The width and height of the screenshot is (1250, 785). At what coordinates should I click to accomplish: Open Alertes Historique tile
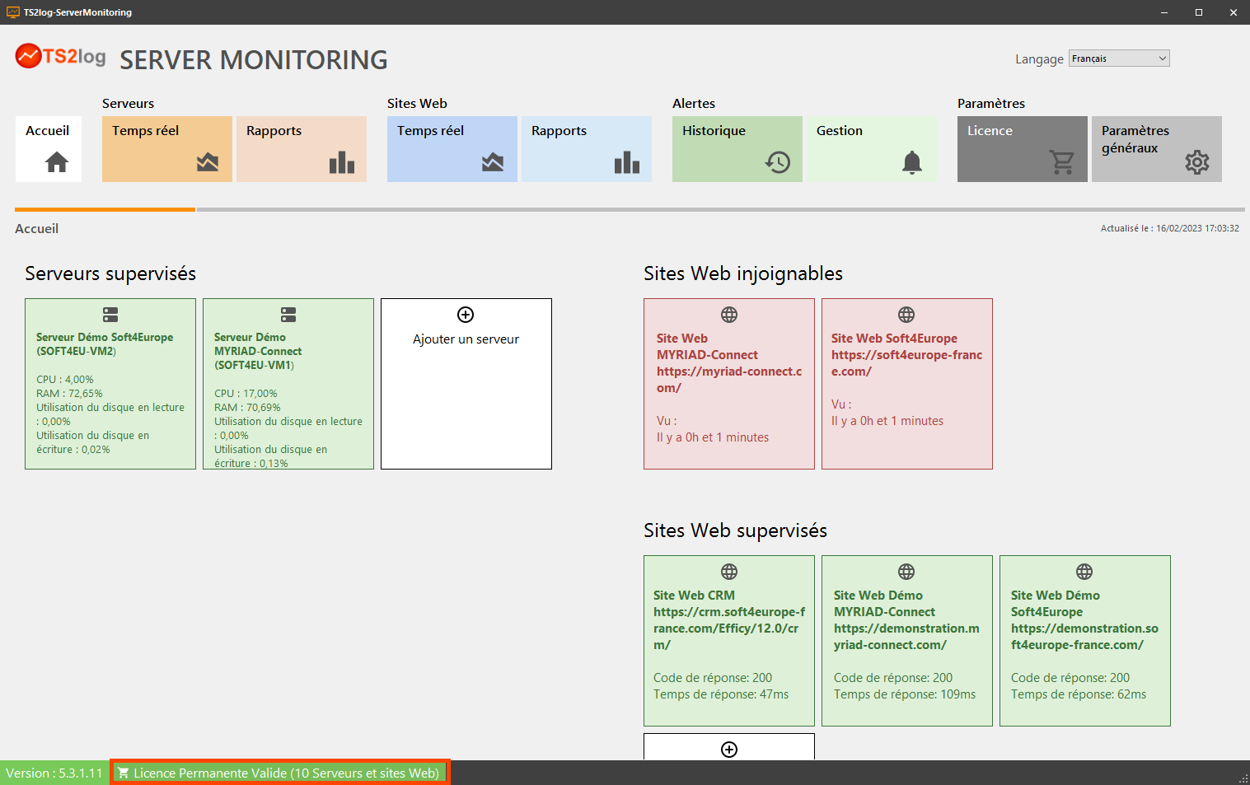point(737,149)
